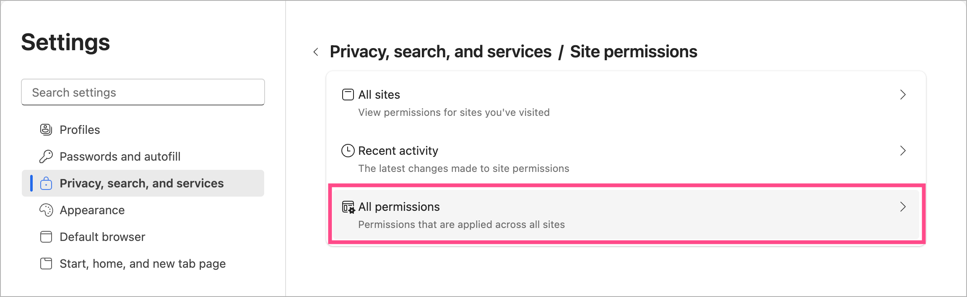
Task: Click the Profiles icon in sidebar
Action: tap(46, 130)
